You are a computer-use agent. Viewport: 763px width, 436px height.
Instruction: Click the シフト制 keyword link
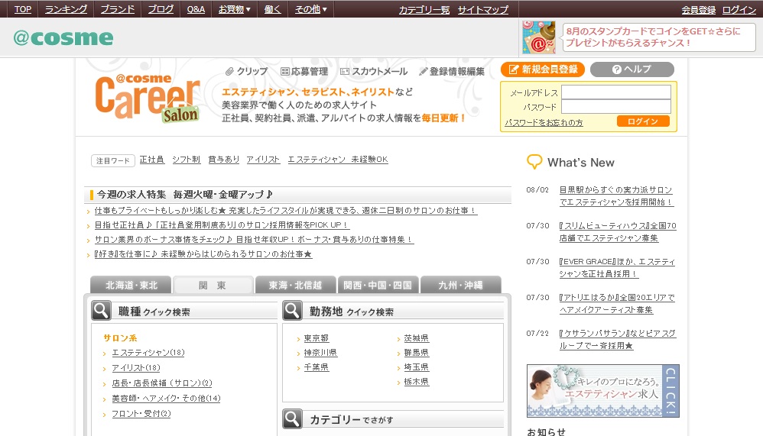187,160
